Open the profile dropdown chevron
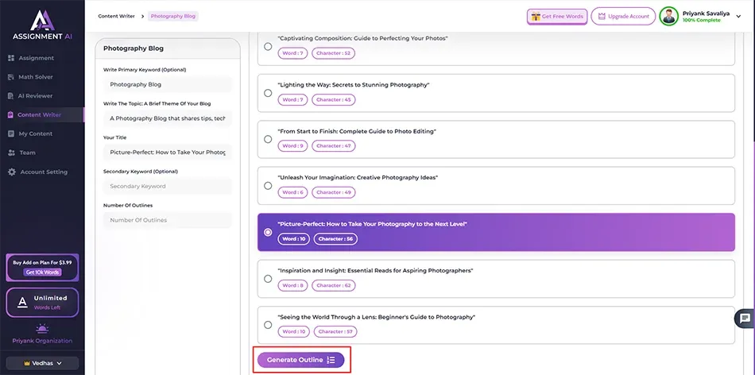The width and height of the screenshot is (755, 375). click(738, 17)
